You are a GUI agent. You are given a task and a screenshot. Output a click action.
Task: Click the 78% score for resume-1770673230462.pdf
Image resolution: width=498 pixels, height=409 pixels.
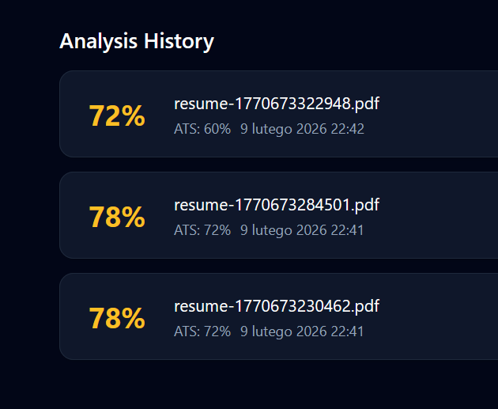pos(116,319)
